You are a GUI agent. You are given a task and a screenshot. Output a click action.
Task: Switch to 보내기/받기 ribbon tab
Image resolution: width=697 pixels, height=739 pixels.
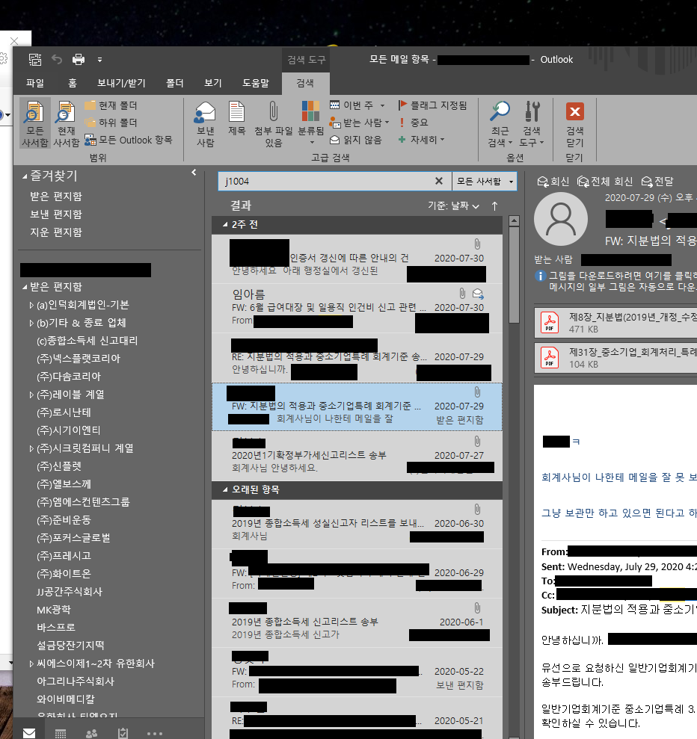121,83
